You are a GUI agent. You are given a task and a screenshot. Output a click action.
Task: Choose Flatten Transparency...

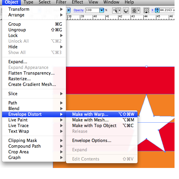point(34,73)
